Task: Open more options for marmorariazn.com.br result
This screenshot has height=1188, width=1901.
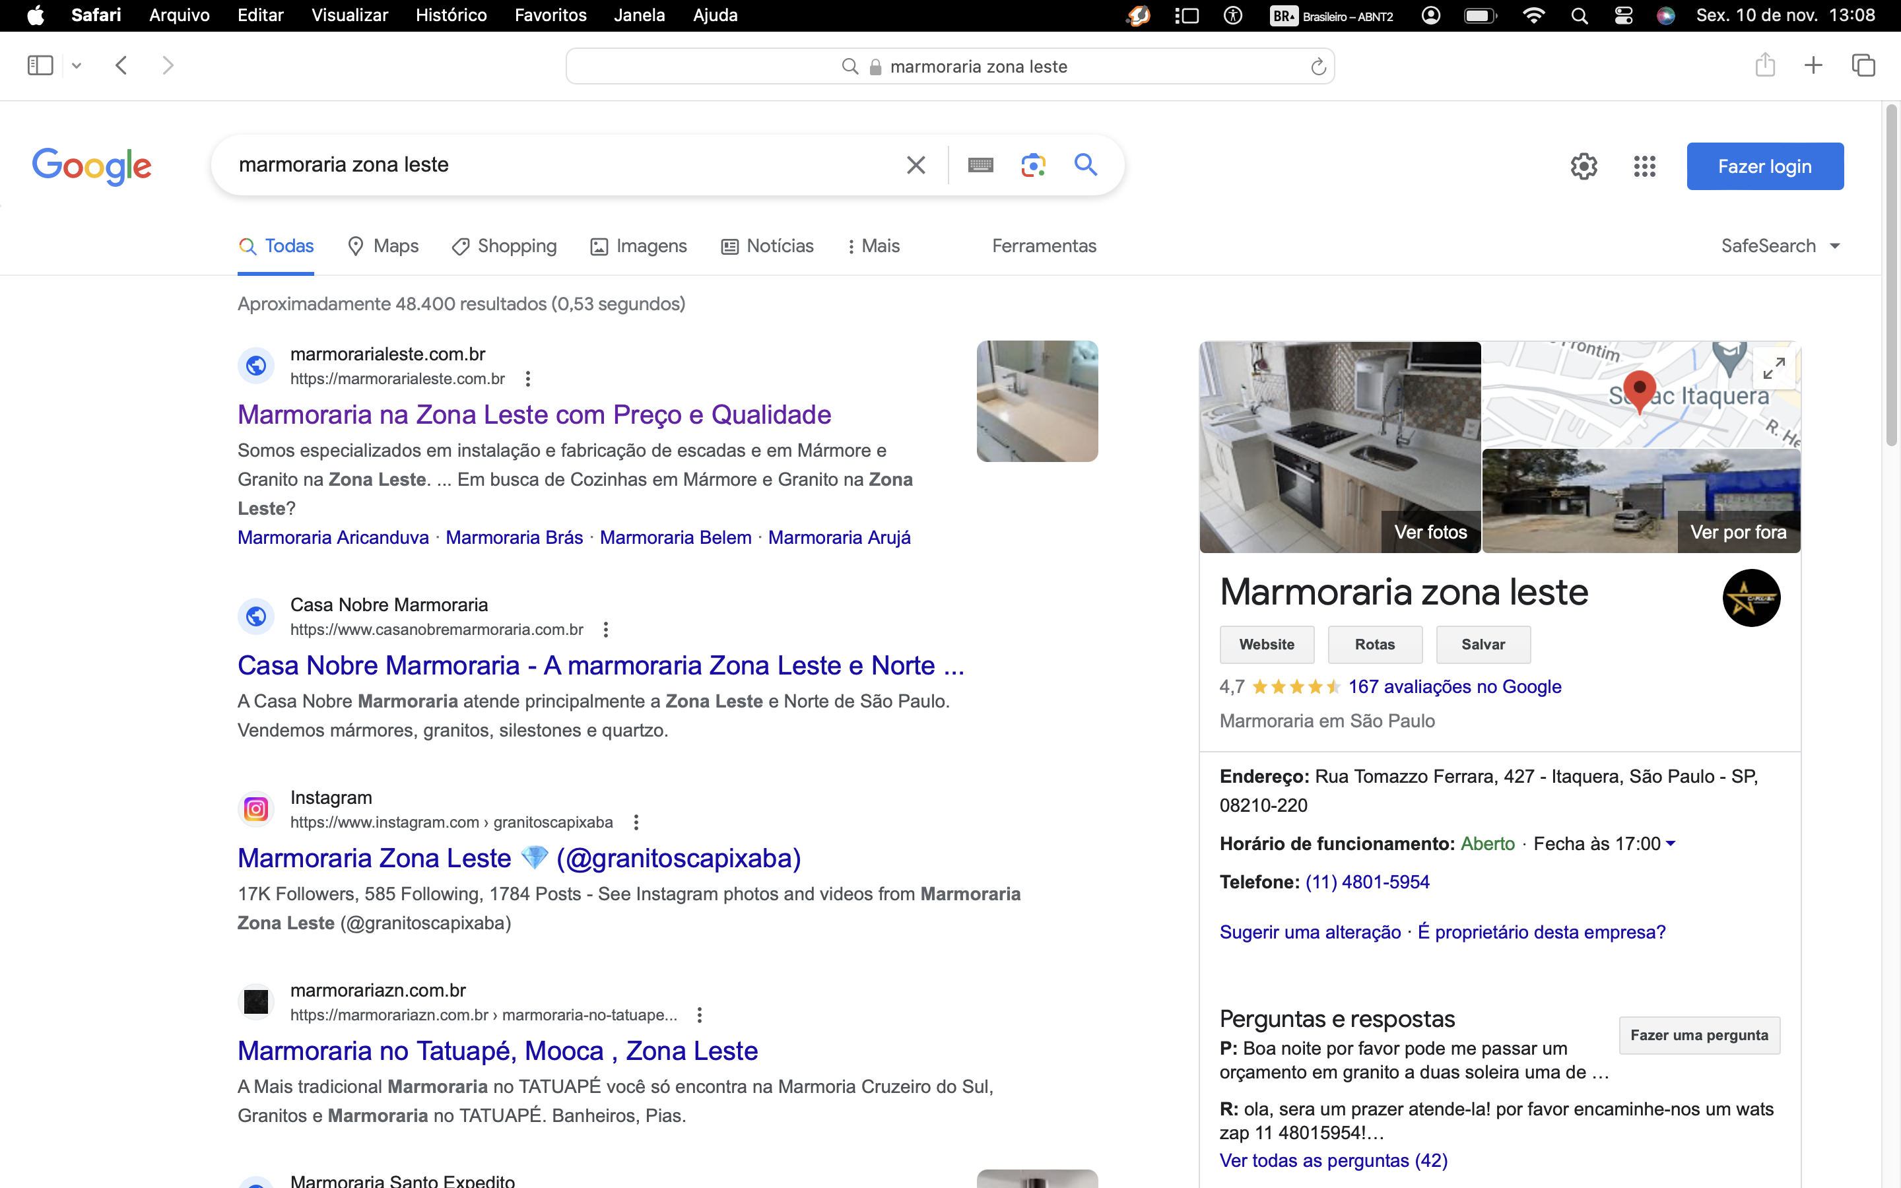Action: [x=699, y=1014]
